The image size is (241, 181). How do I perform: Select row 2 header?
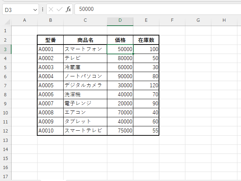click(5, 40)
